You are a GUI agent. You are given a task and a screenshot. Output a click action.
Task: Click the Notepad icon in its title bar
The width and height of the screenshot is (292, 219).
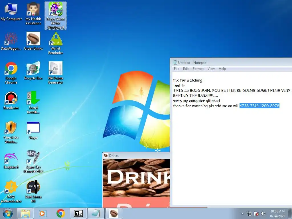pyautogui.click(x=175, y=62)
